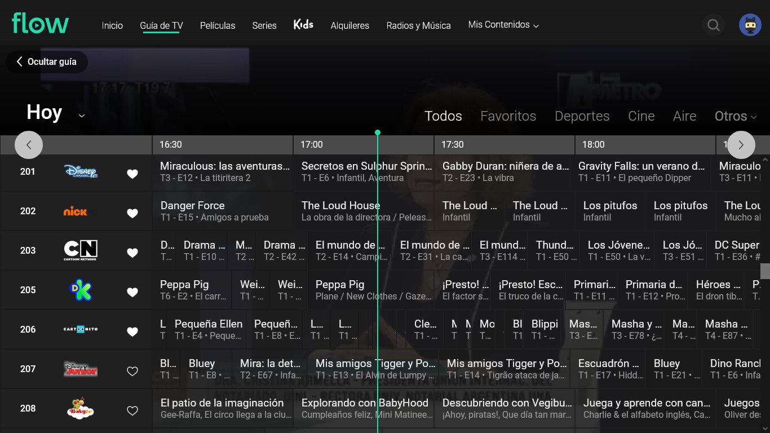Image resolution: width=770 pixels, height=433 pixels.
Task: Favorite channel 207 Disney Junior heart
Action: (132, 372)
